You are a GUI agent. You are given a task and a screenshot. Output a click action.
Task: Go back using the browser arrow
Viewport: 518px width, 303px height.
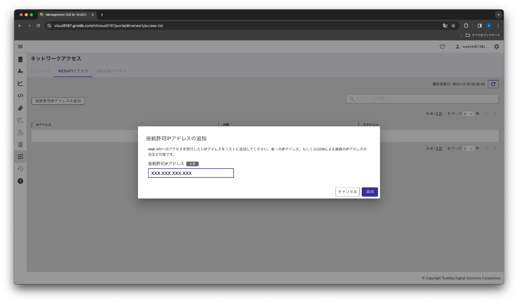pyautogui.click(x=20, y=25)
